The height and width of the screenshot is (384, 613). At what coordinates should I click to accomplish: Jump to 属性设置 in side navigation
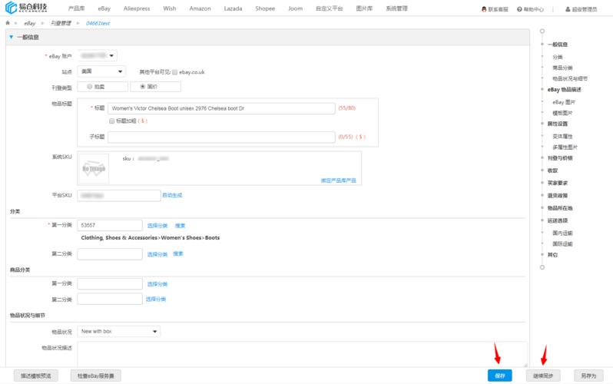(x=558, y=124)
